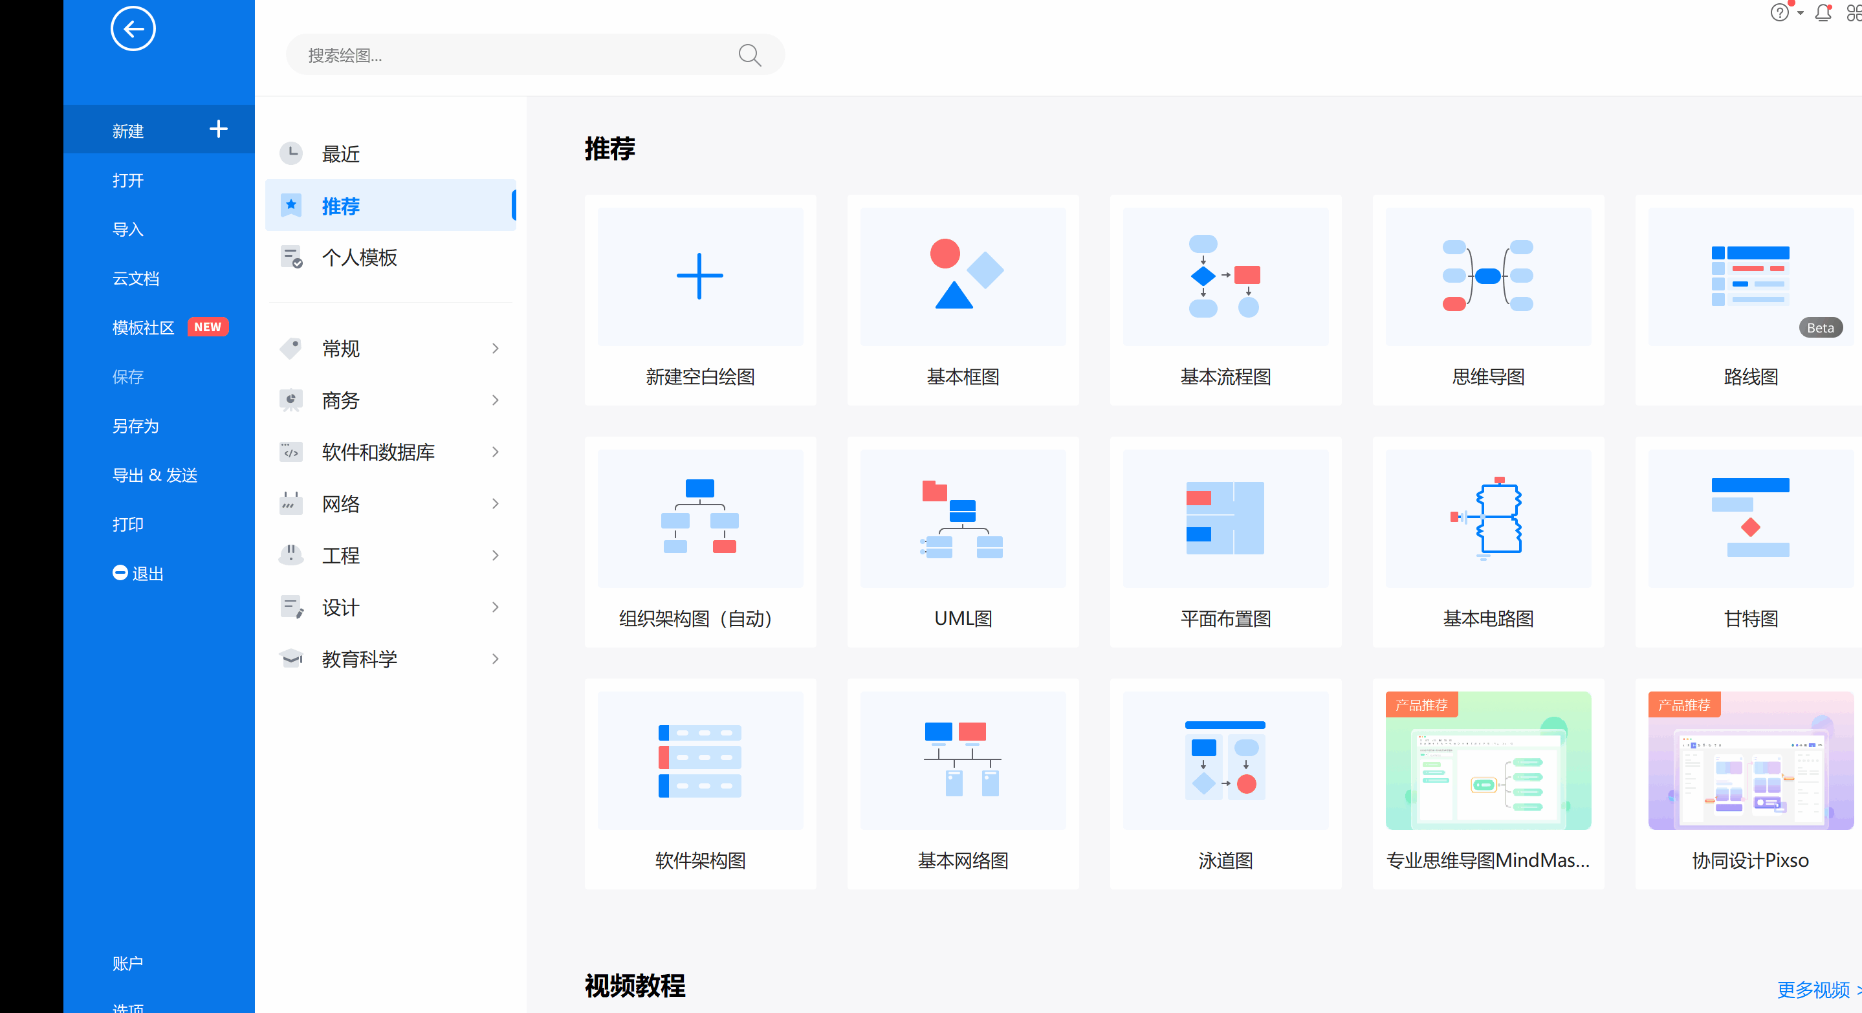Image resolution: width=1862 pixels, height=1013 pixels.
Task: Switch to the 最近 list
Action: [x=391, y=153]
